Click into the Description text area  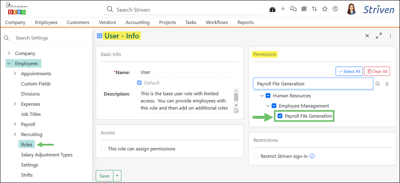click(186, 101)
